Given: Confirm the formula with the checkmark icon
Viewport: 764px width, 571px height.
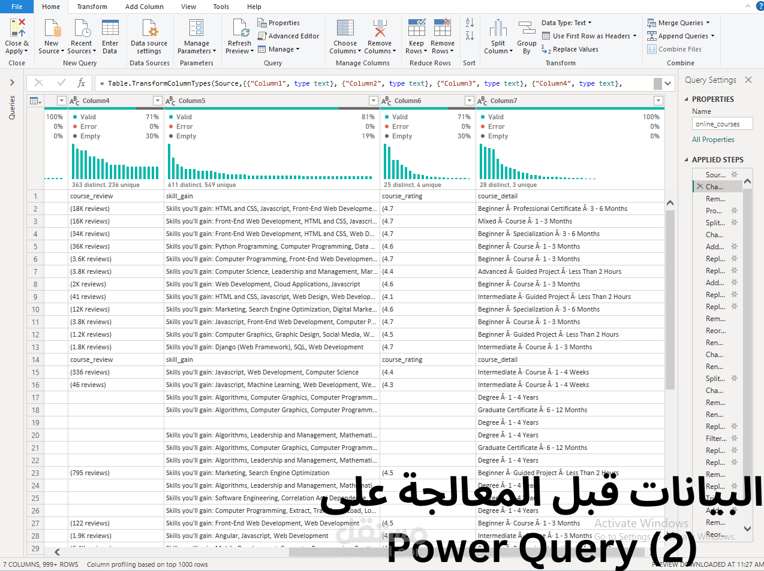Looking at the screenshot, I should pos(61,83).
